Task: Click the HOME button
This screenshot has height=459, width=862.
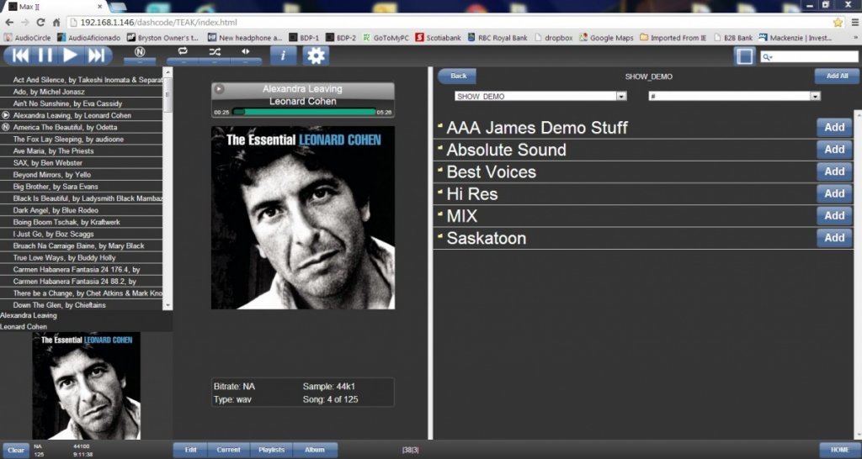Action: point(839,450)
